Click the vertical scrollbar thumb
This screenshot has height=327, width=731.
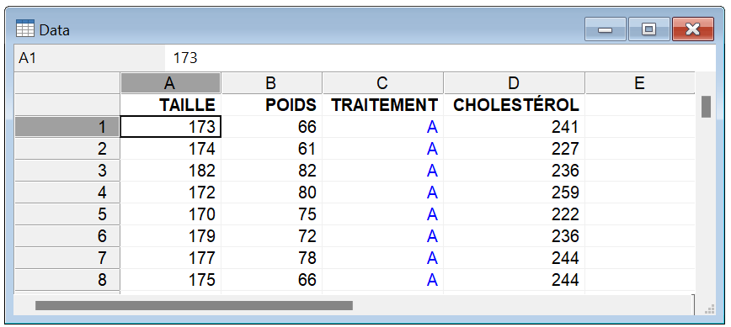[706, 107]
